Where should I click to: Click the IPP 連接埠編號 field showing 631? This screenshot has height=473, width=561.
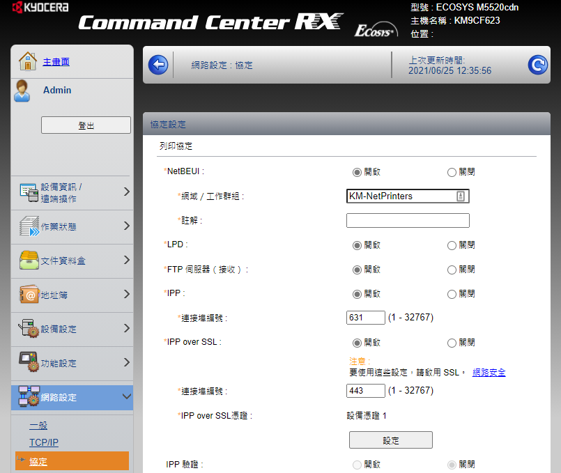(365, 318)
